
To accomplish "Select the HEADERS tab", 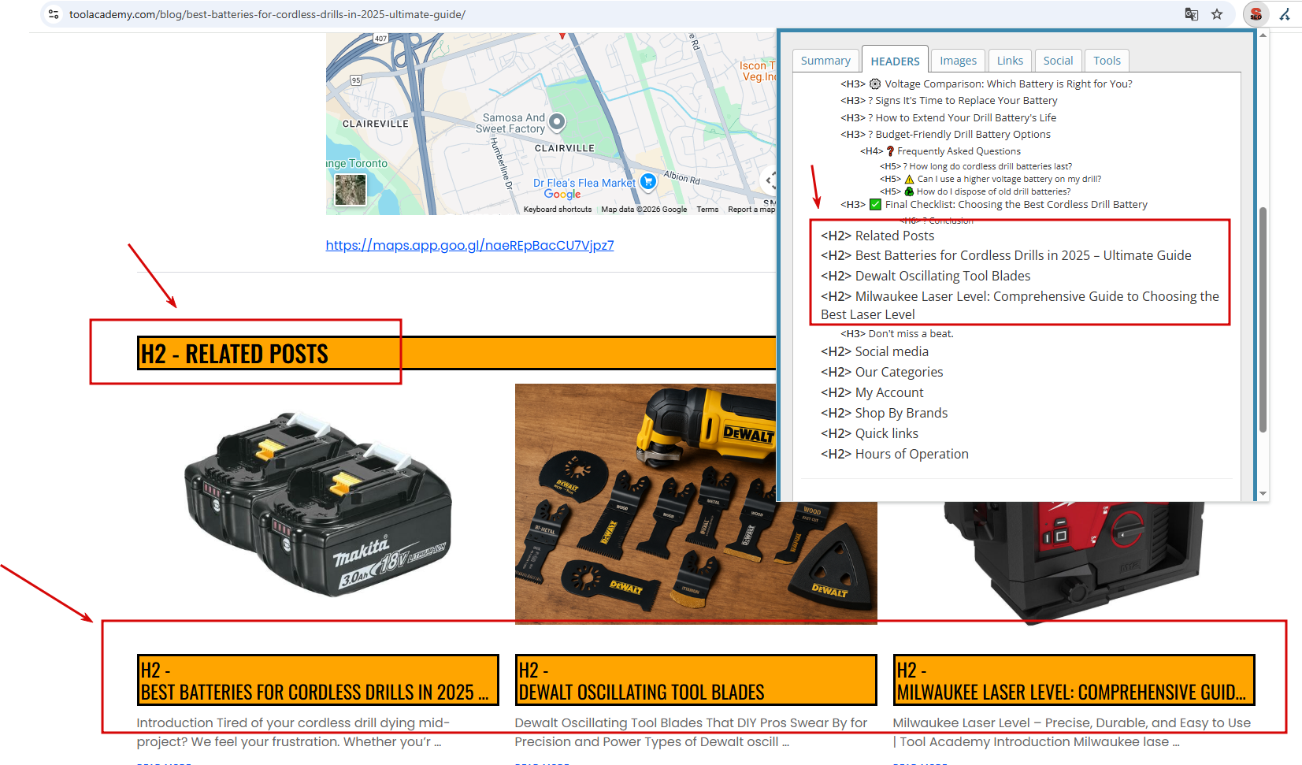I will click(x=895, y=61).
